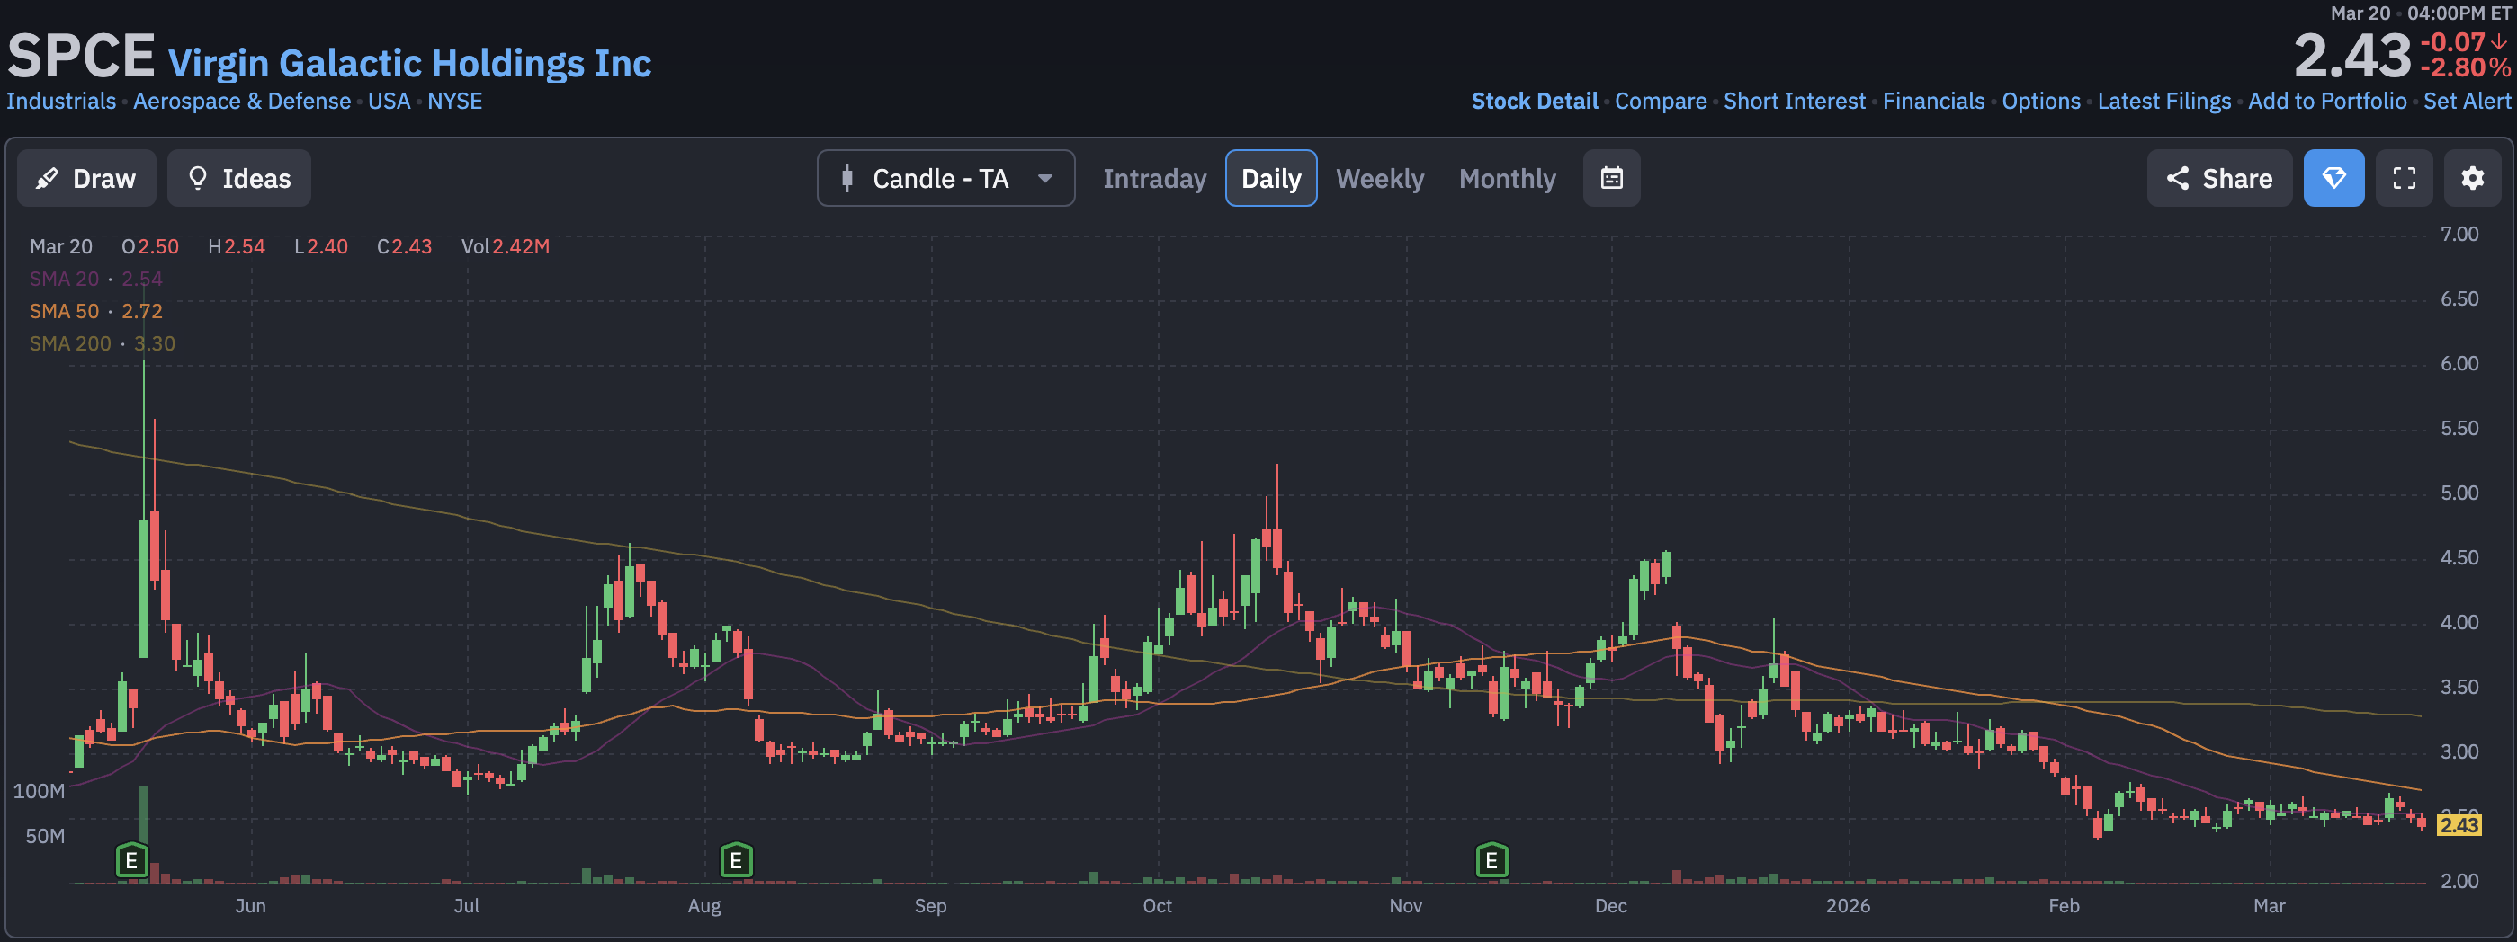Click the earnings E marker near August
The image size is (2517, 942).
coord(736,861)
